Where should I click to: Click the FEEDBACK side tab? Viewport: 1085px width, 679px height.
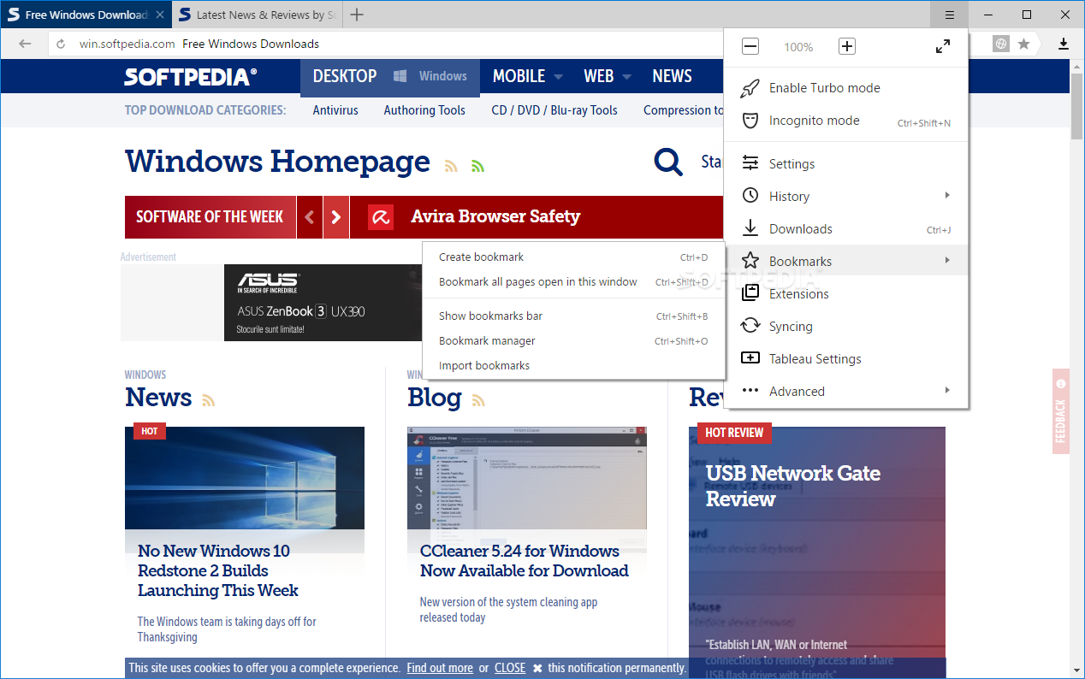(x=1061, y=411)
